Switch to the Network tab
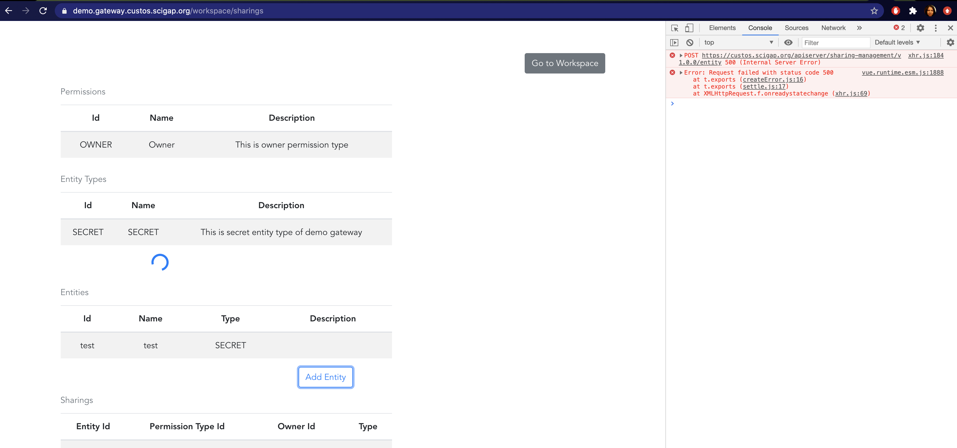957x448 pixels. click(x=833, y=28)
